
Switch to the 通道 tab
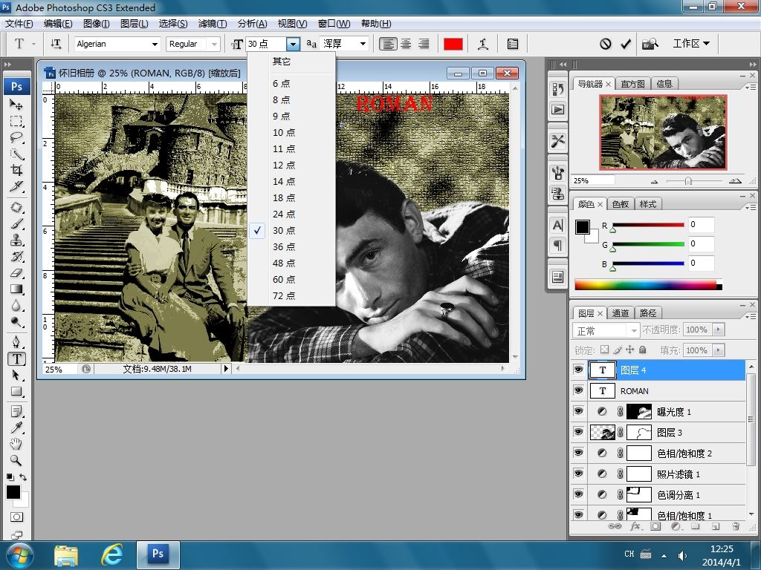(621, 313)
